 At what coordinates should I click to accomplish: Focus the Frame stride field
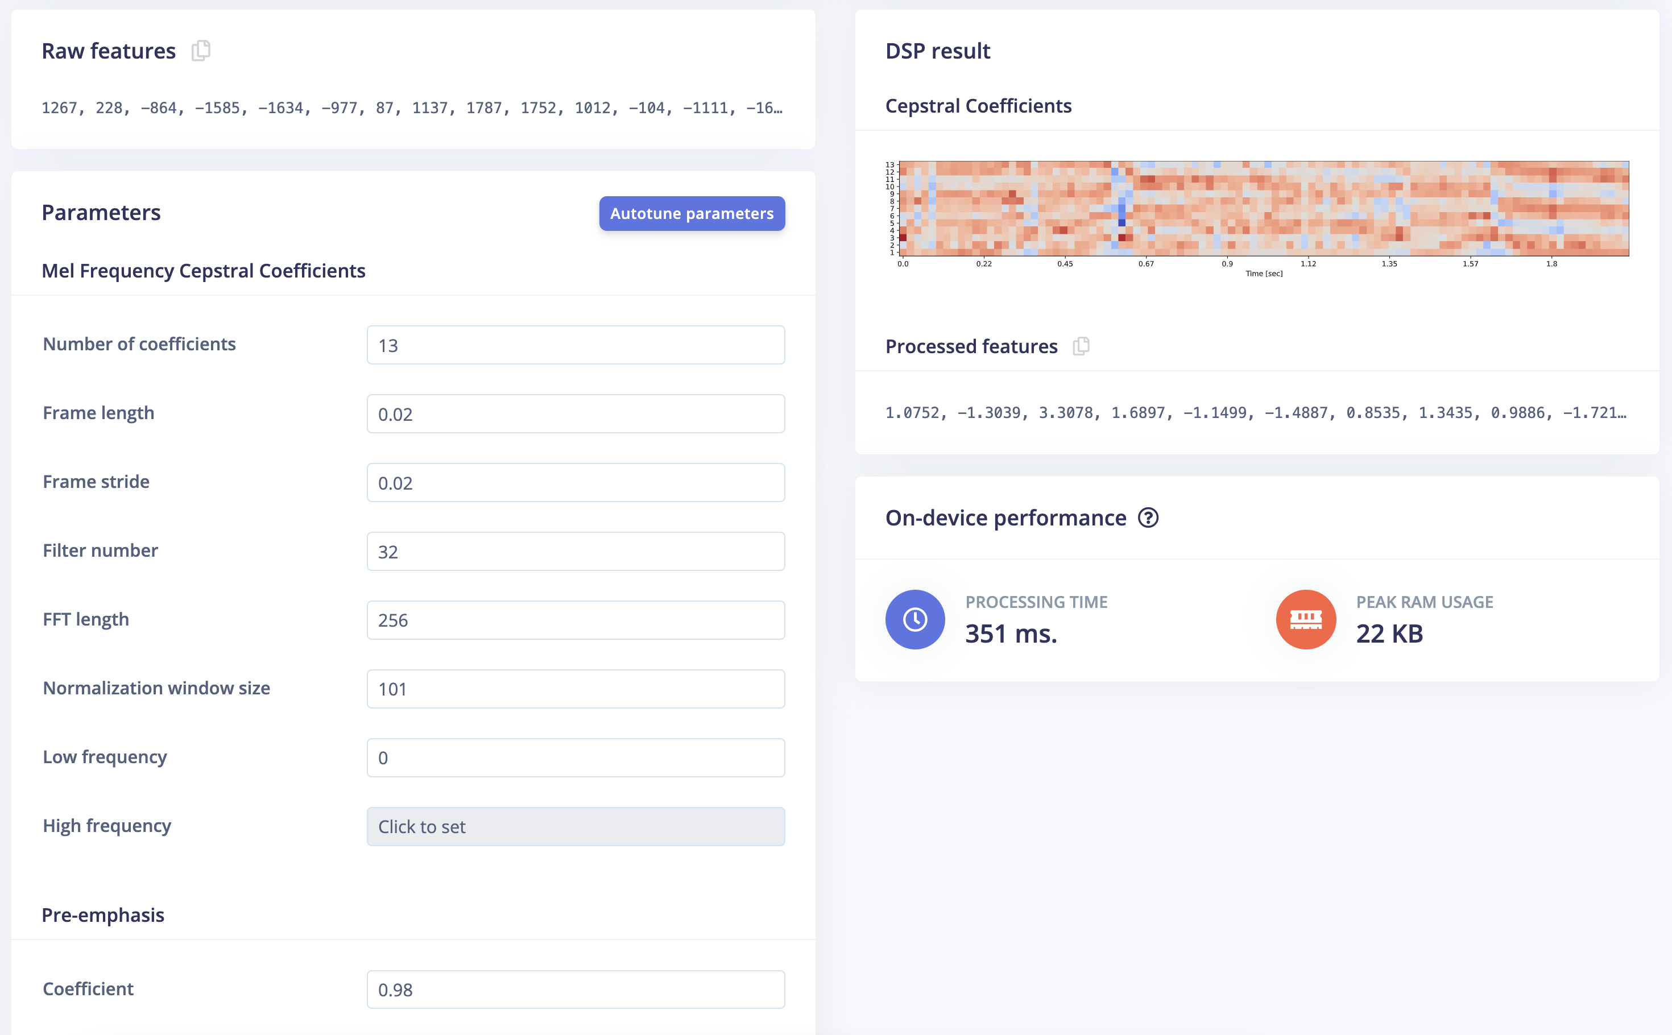tap(576, 483)
